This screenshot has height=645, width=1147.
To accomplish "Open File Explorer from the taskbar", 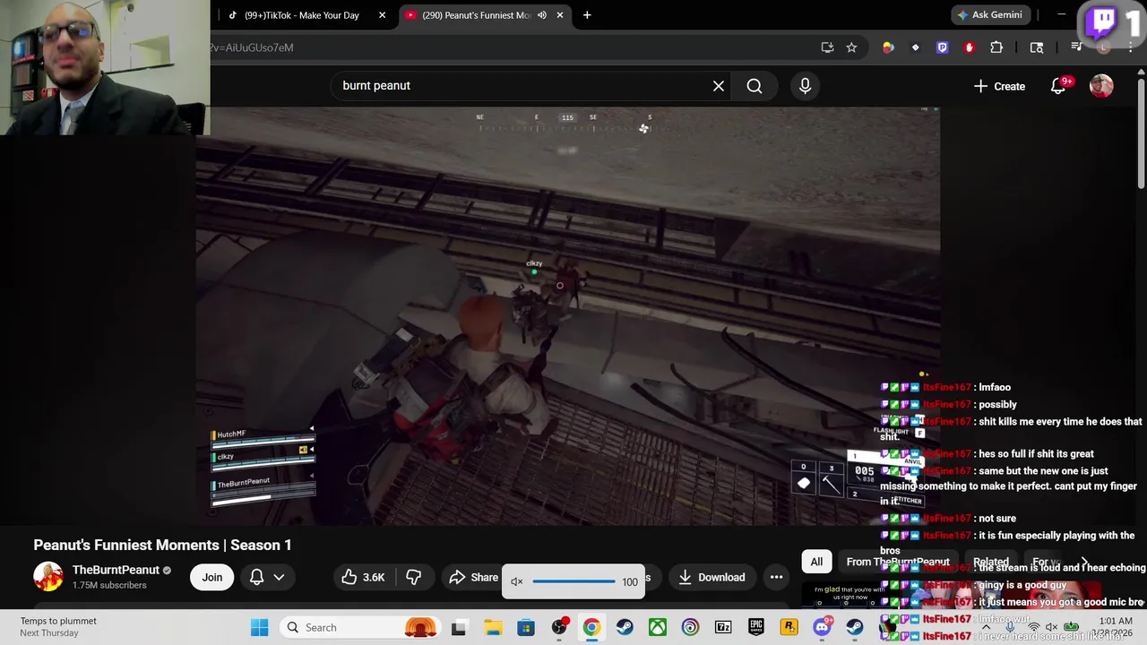I will click(x=493, y=627).
